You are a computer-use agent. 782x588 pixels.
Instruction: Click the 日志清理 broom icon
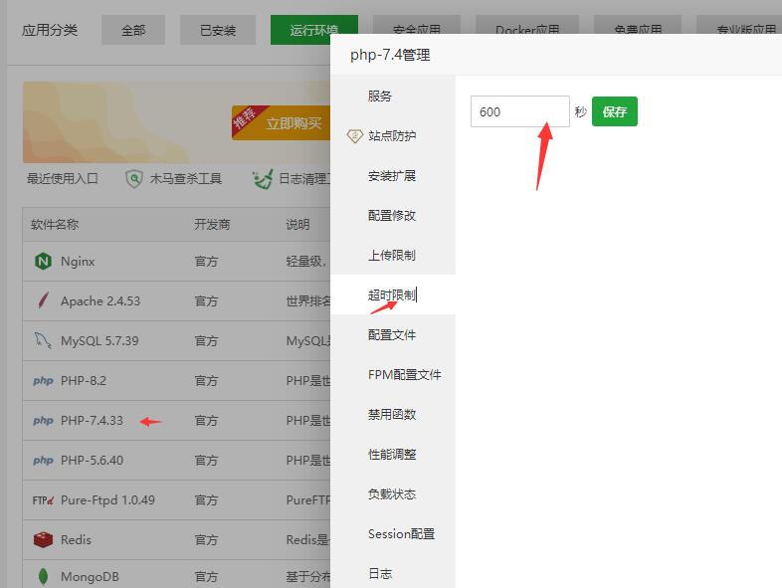click(x=263, y=178)
